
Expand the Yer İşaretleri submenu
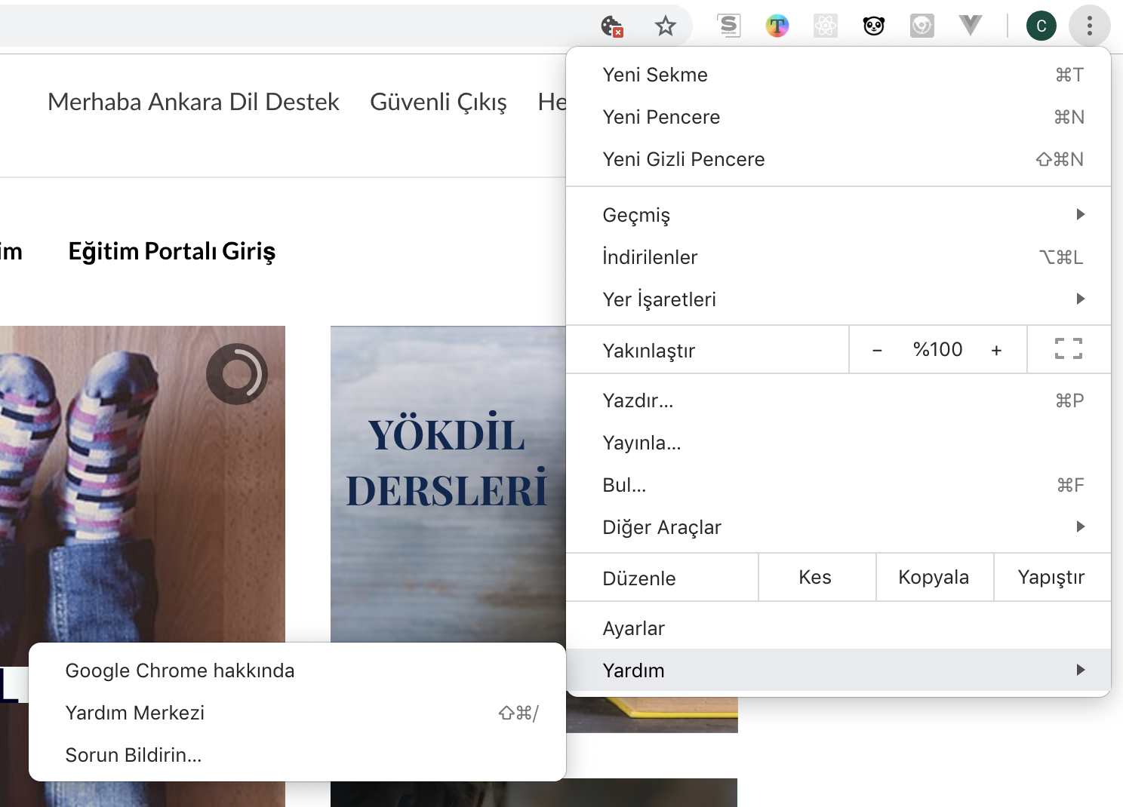[x=658, y=299]
